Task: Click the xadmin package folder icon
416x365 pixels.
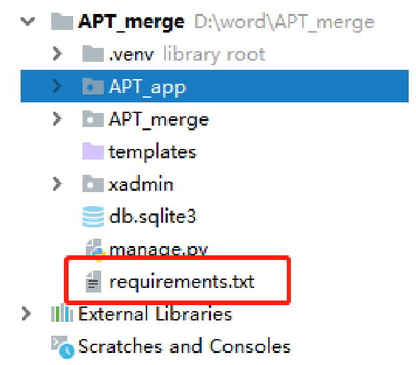Action: tap(93, 183)
